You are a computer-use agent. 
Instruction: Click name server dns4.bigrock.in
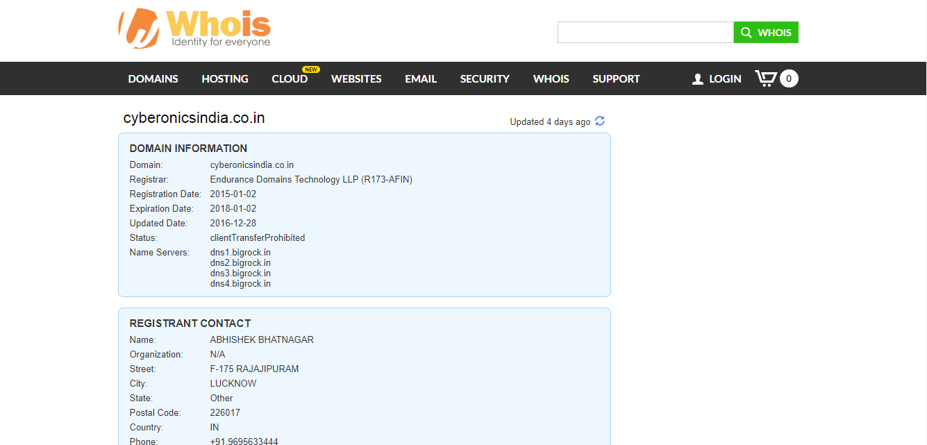pos(240,283)
